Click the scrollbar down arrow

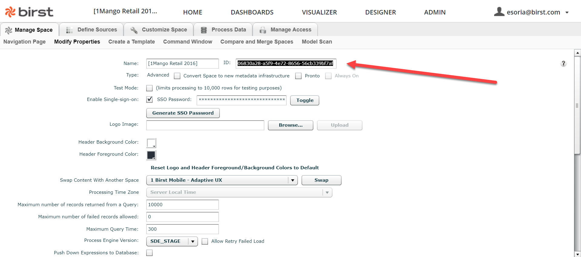(577, 254)
